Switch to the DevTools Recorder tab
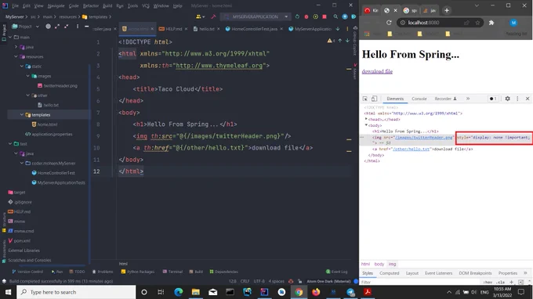The image size is (533, 299). click(x=445, y=99)
